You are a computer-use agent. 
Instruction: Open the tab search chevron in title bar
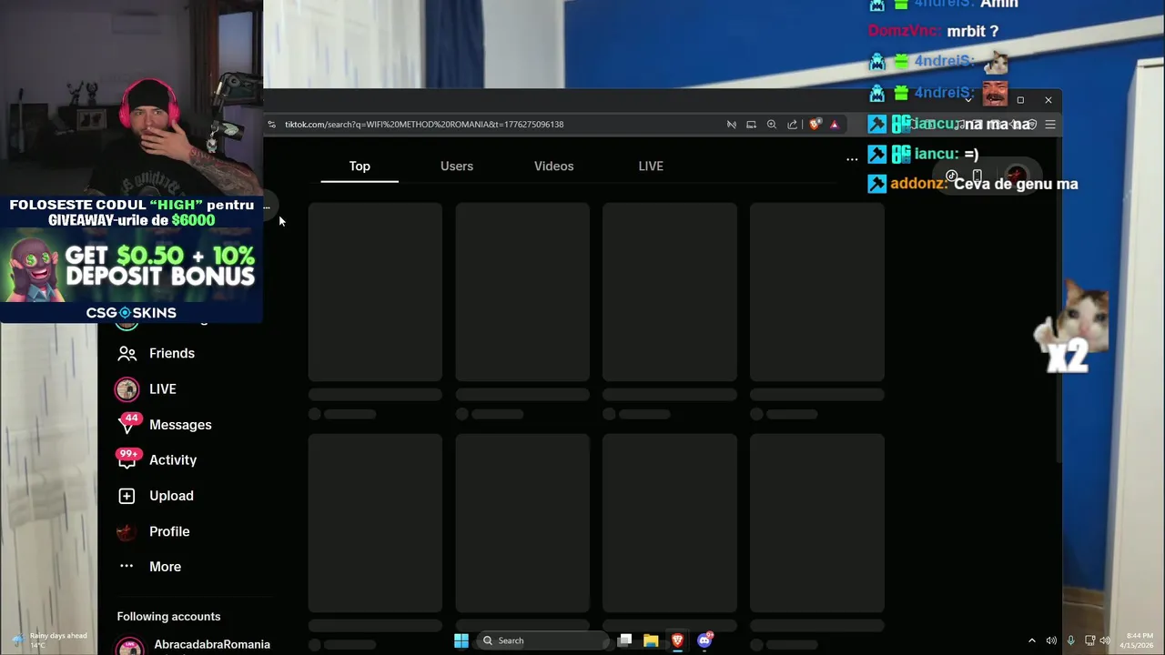click(x=968, y=100)
